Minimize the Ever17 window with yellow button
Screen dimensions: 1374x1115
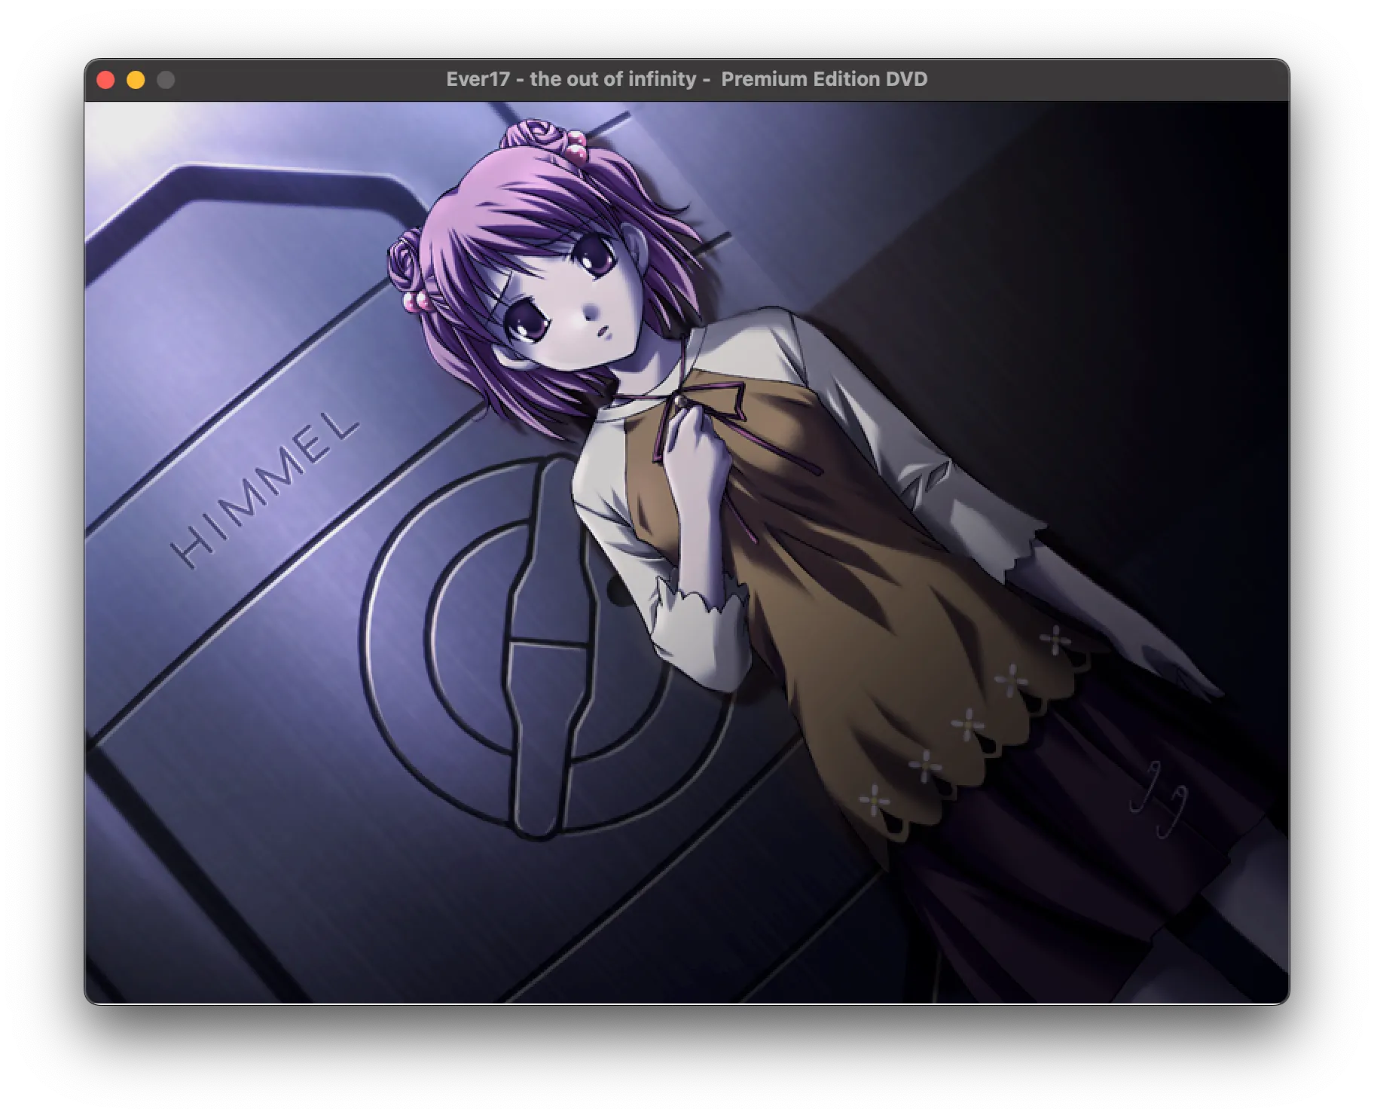click(136, 80)
